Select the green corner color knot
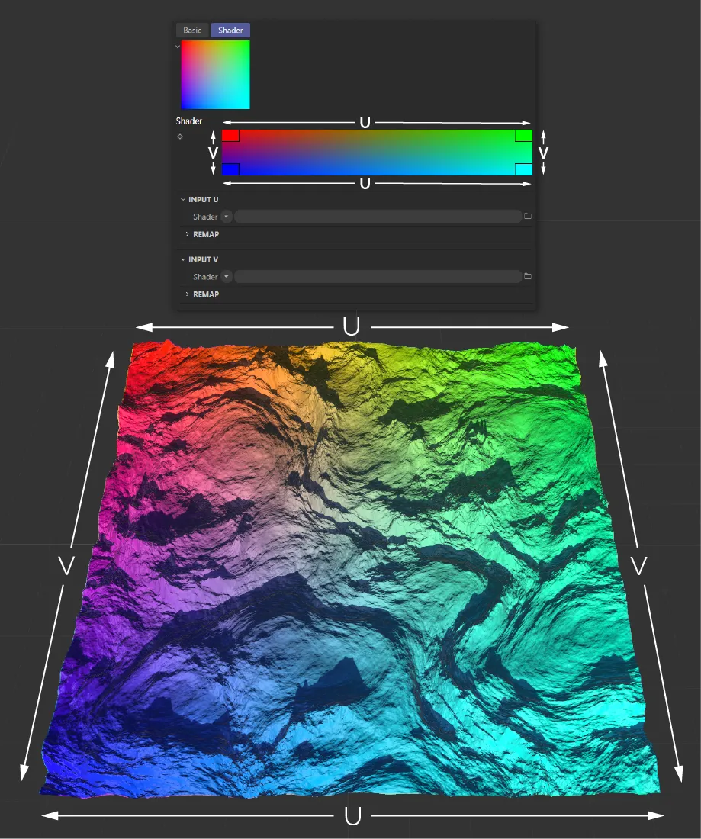The width and height of the screenshot is (701, 839). pos(523,136)
